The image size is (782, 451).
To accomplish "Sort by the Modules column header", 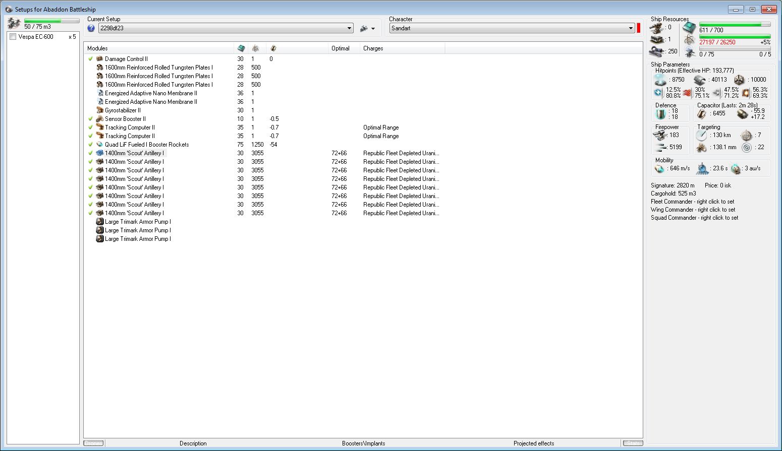I will click(159, 48).
